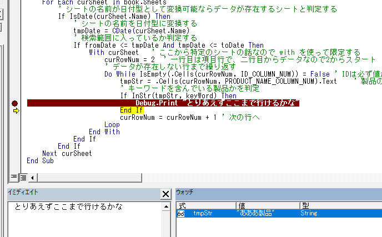Click the yellow execution arrow in the margin
382x237 pixels.
pyautogui.click(x=16, y=111)
